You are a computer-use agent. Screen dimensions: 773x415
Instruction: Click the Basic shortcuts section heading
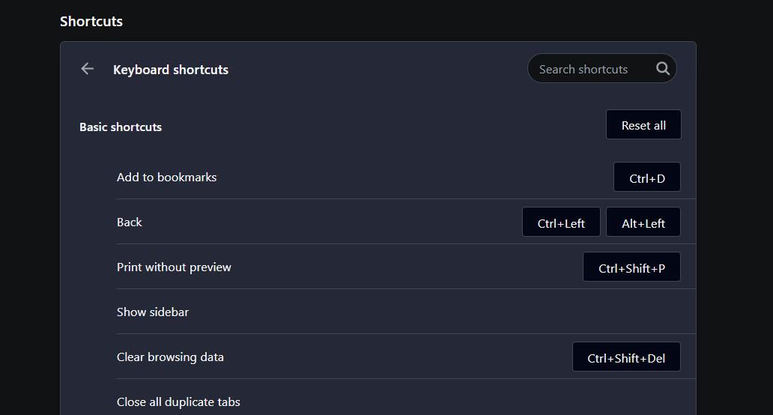point(121,127)
